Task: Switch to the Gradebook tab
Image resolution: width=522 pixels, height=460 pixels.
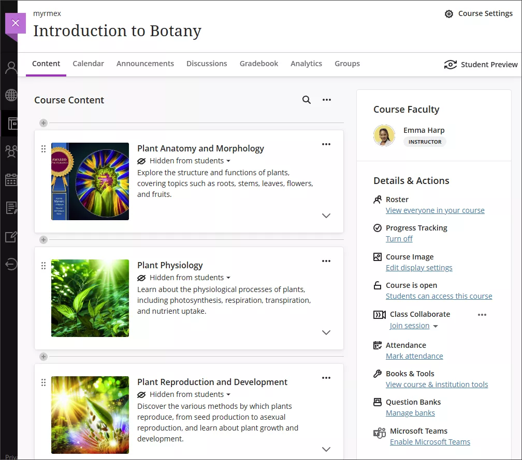Action: (259, 64)
